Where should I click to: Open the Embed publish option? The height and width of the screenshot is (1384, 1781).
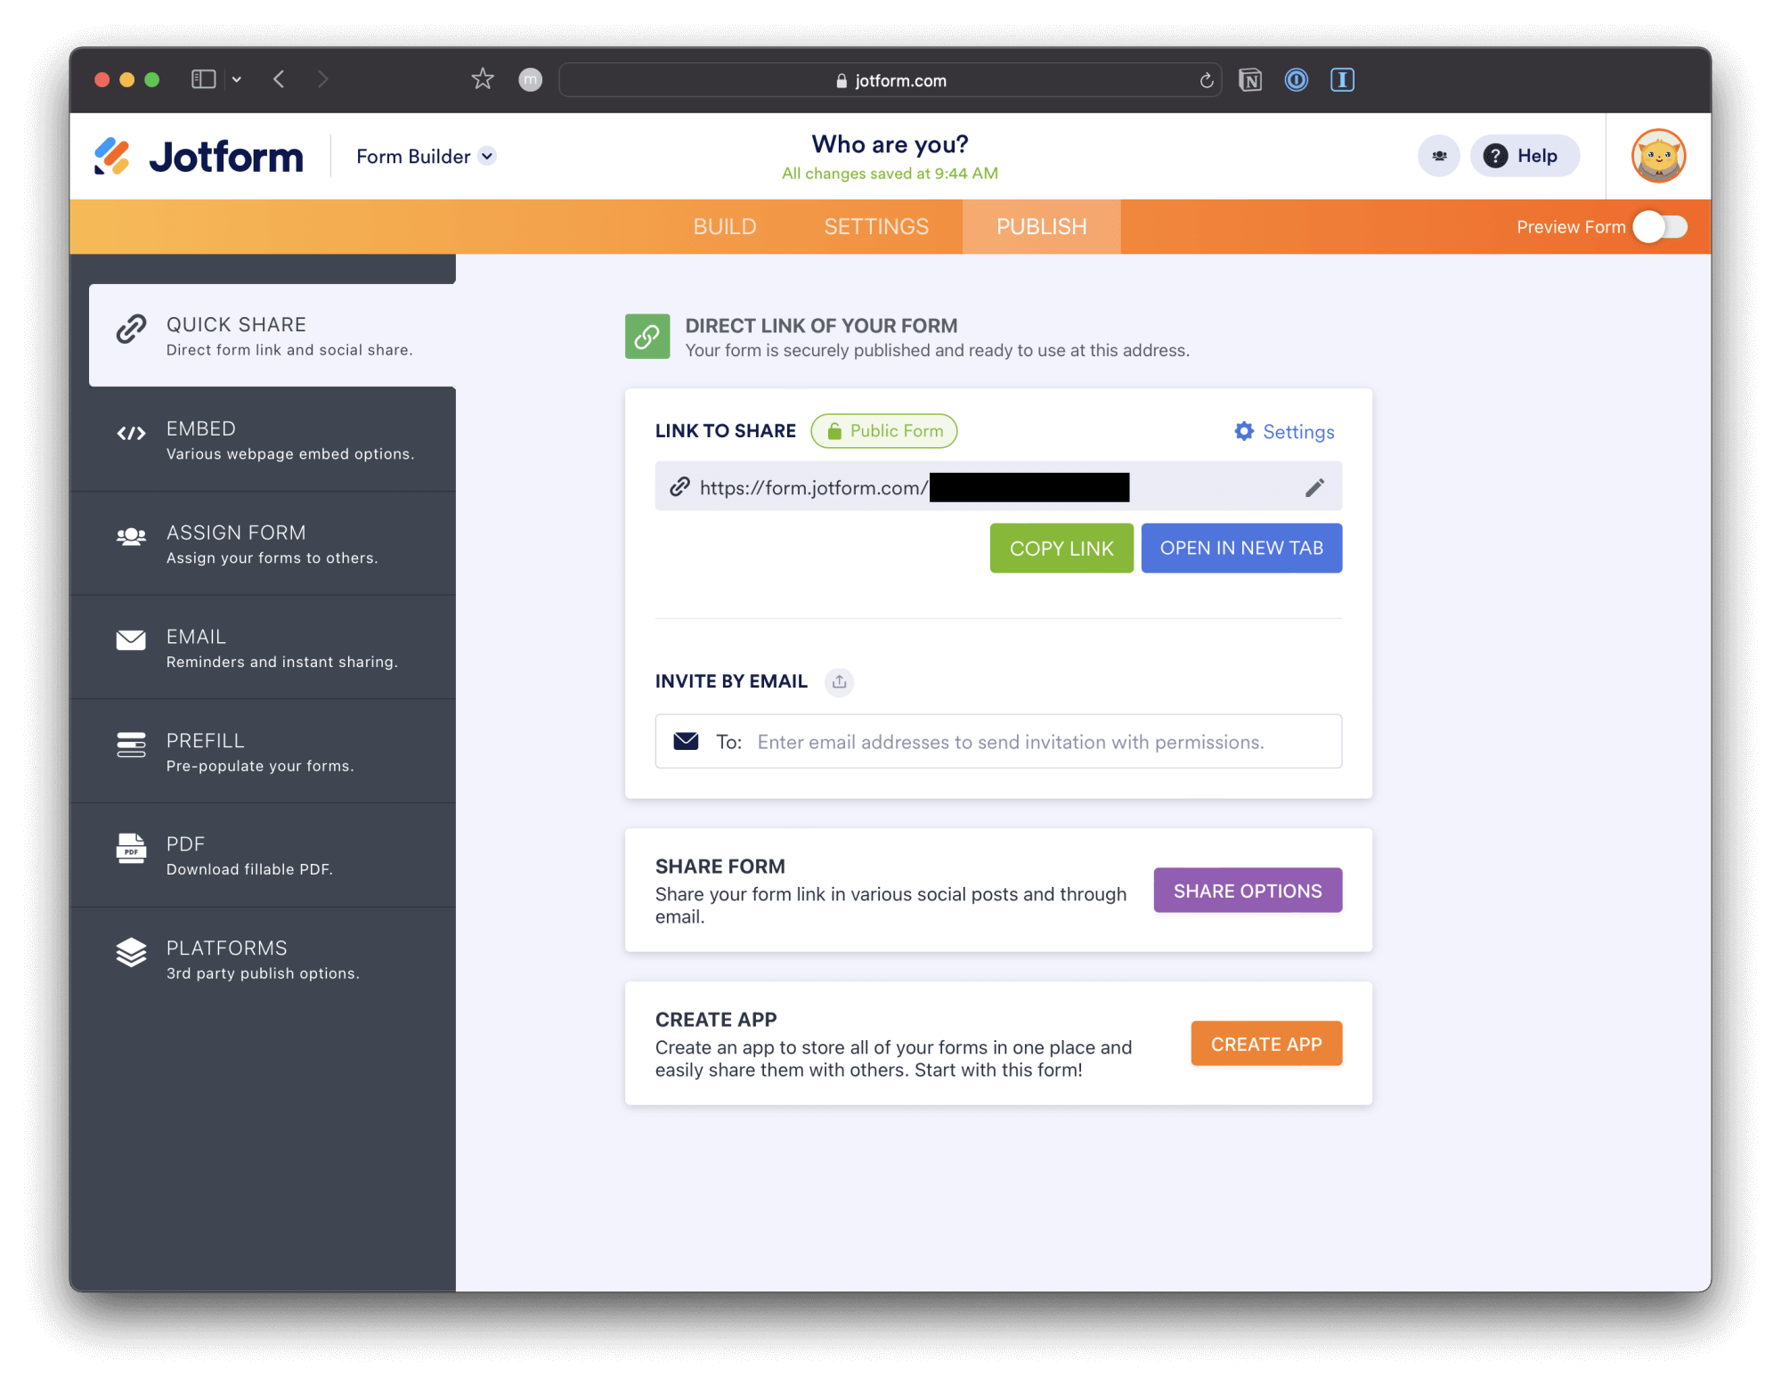pos(264,440)
